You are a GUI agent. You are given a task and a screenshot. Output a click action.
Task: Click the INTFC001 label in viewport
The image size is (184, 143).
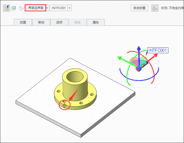(x=158, y=50)
